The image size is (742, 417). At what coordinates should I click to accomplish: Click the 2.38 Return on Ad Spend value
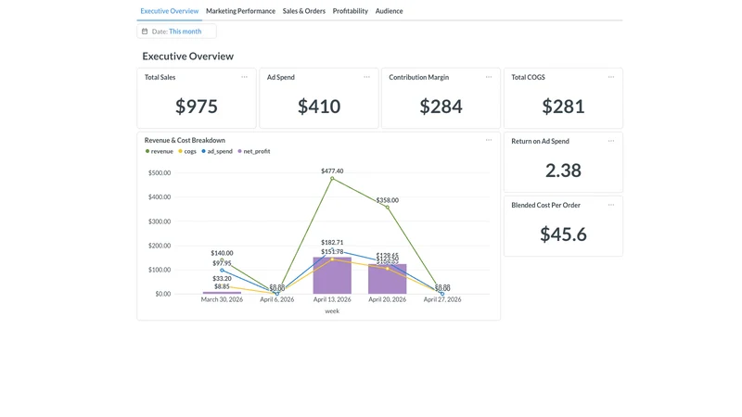point(563,171)
